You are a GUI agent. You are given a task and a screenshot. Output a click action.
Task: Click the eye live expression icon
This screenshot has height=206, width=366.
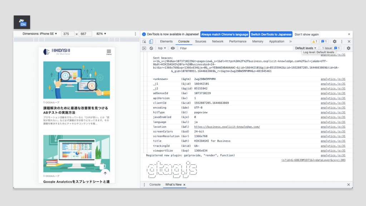(x=173, y=48)
